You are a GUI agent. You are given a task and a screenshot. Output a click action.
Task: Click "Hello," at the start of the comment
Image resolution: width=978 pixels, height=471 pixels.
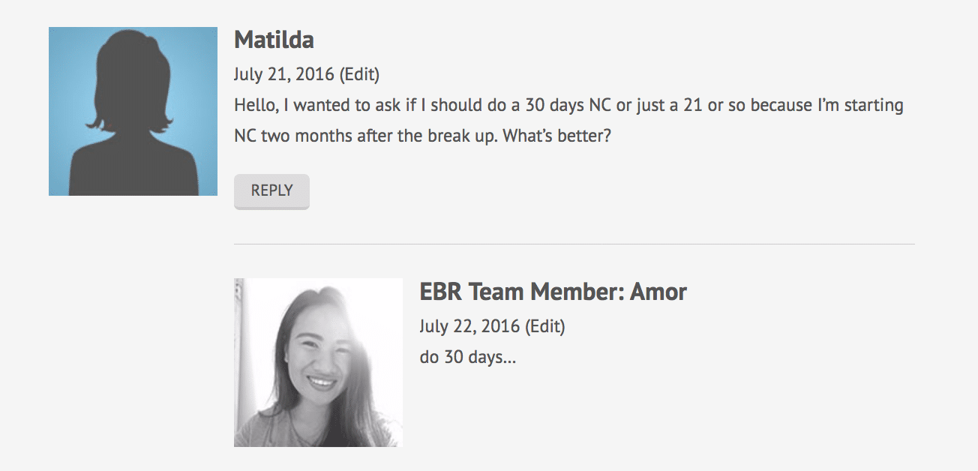pyautogui.click(x=256, y=105)
